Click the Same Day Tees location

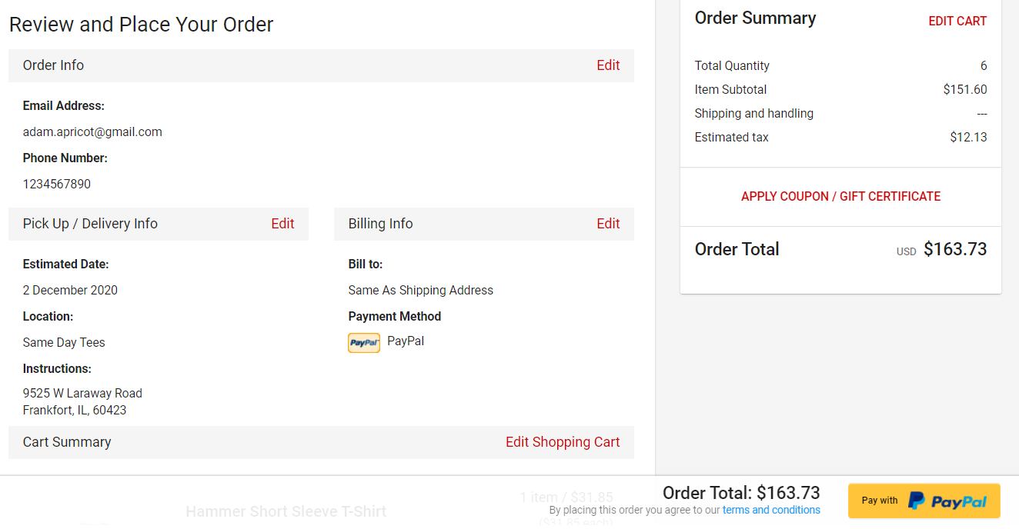coord(64,342)
